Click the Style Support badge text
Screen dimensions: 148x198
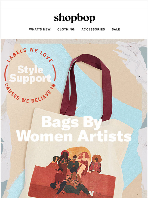point(30,74)
